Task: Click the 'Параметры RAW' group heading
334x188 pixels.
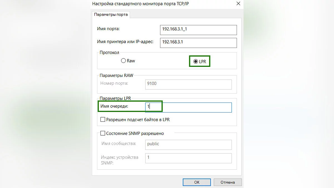Action: click(116, 76)
